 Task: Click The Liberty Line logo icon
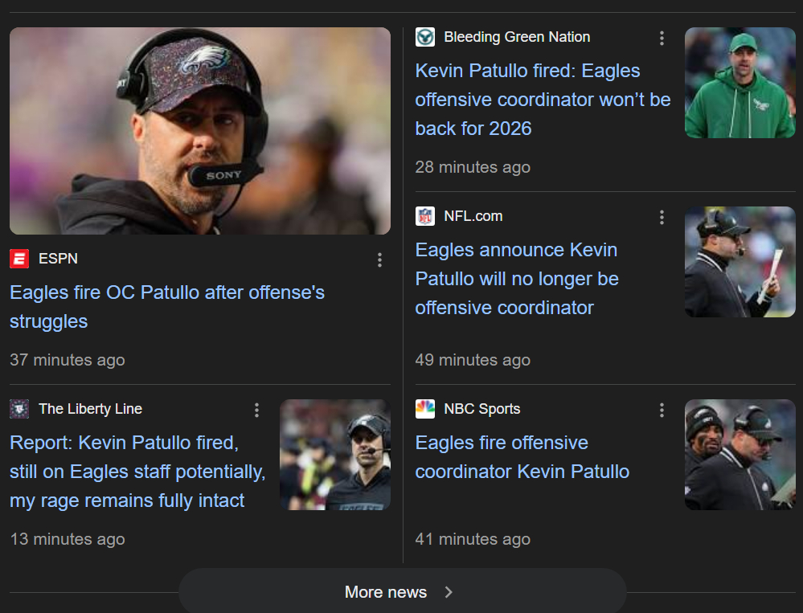click(19, 409)
